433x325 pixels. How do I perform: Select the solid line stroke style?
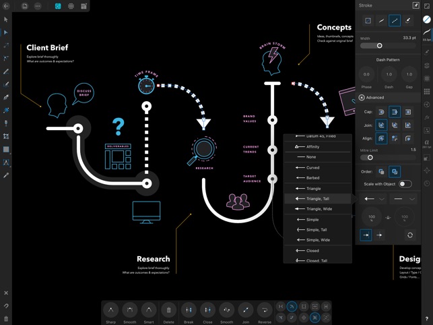click(x=381, y=21)
